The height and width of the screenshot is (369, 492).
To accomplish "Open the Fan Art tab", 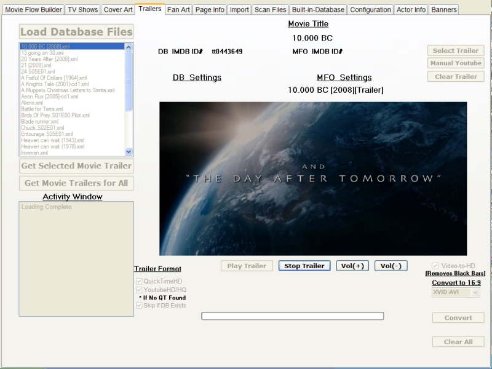I will [179, 10].
